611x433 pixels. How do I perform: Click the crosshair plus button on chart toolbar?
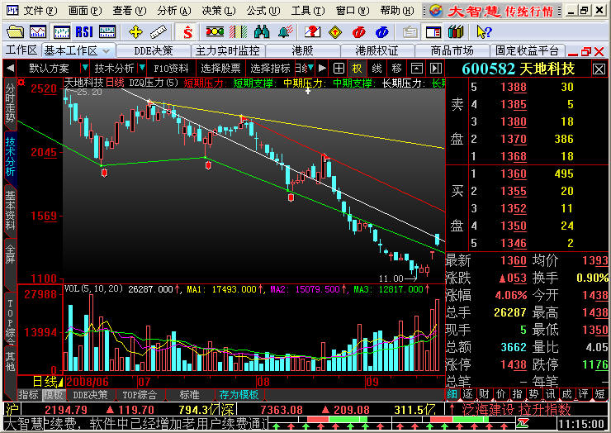point(339,69)
